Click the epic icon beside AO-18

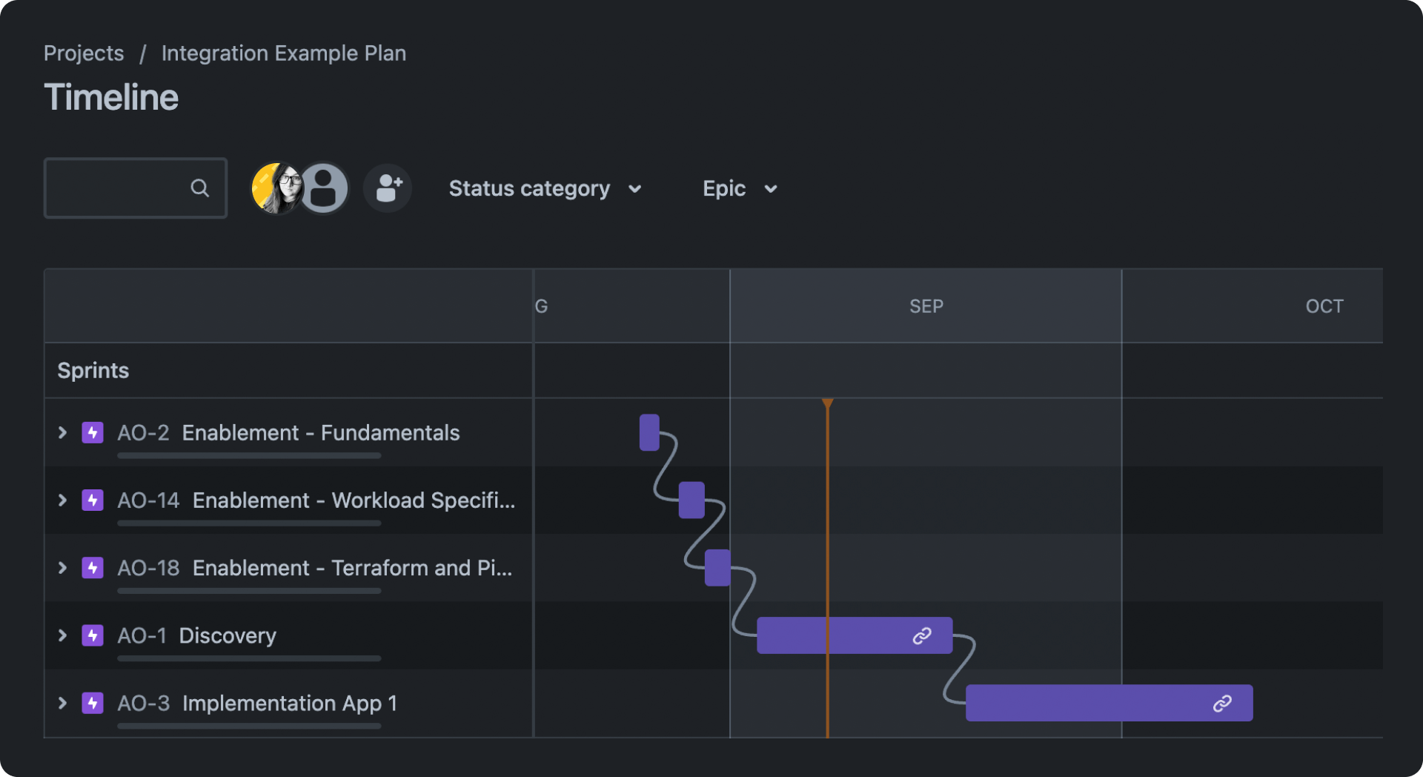(93, 568)
